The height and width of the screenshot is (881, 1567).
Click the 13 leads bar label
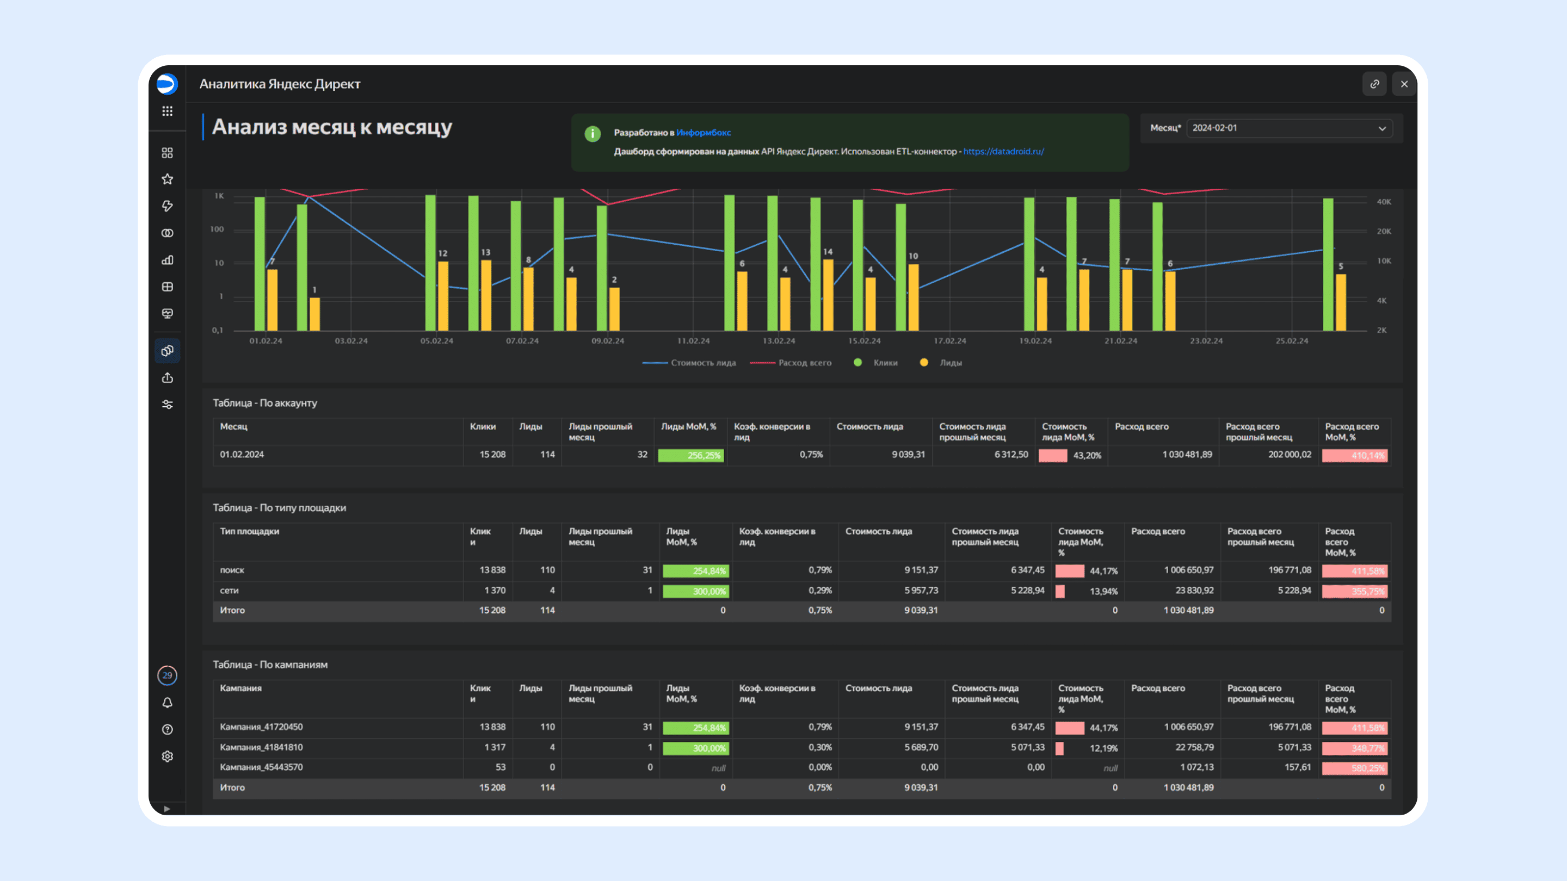click(485, 252)
